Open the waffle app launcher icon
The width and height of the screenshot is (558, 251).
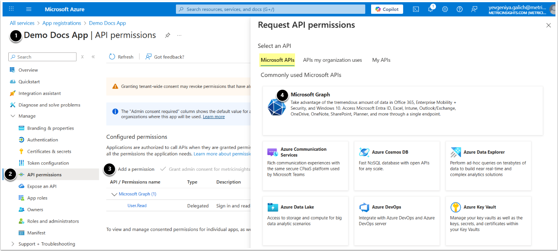pos(11,9)
